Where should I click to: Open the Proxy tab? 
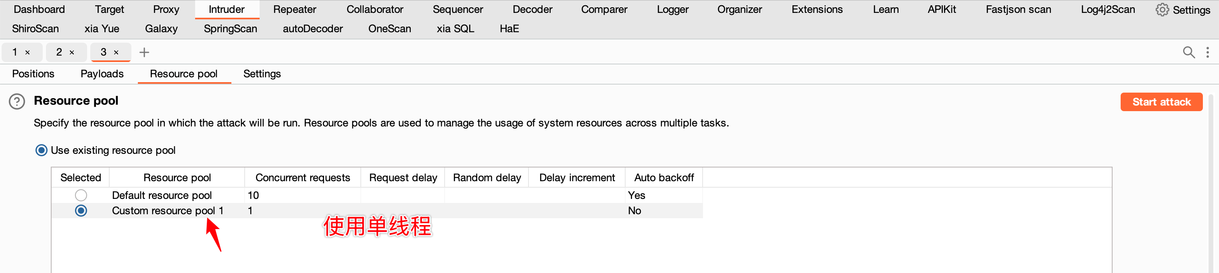click(166, 9)
